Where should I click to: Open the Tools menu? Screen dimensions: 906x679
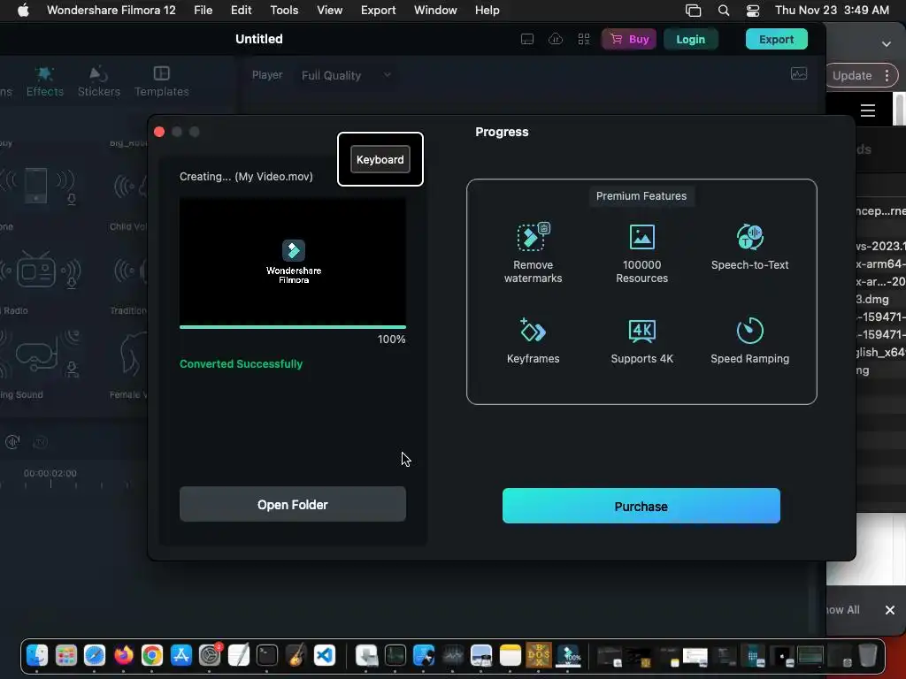pyautogui.click(x=284, y=10)
